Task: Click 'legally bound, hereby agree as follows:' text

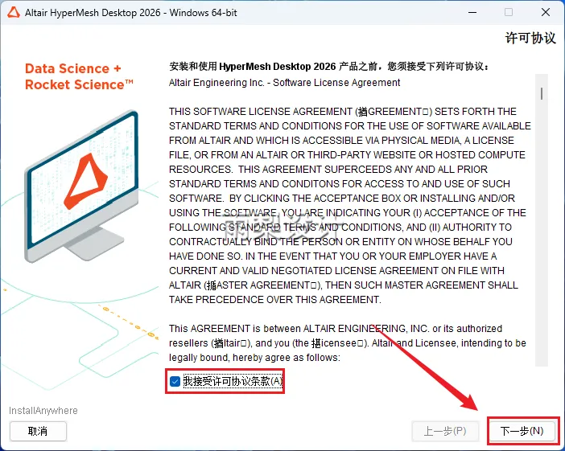Action: (x=255, y=358)
